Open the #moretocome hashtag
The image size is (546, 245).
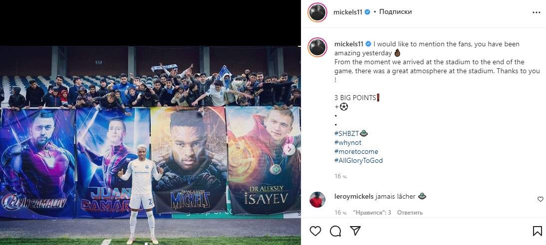point(356,151)
